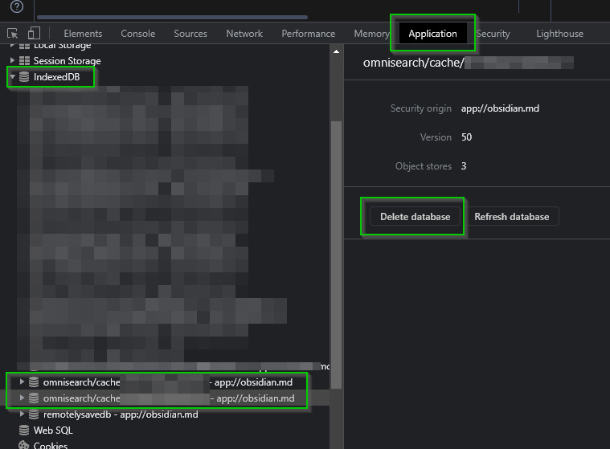Open the Memory tab
Screen dimensions: 610x449
pos(371,34)
